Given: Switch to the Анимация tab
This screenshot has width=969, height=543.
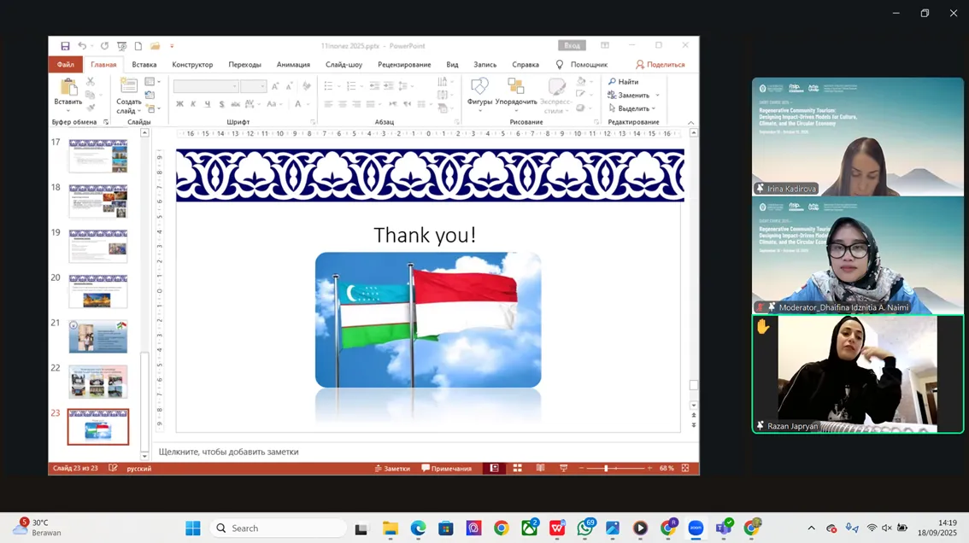Looking at the screenshot, I should 293,65.
